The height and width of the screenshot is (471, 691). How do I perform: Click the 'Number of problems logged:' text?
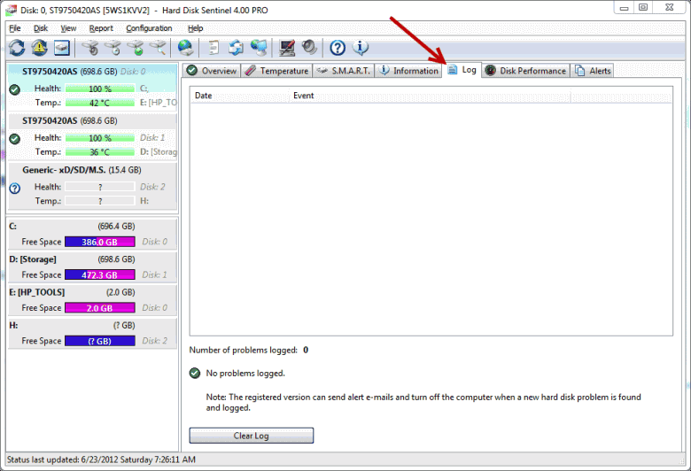tap(244, 350)
